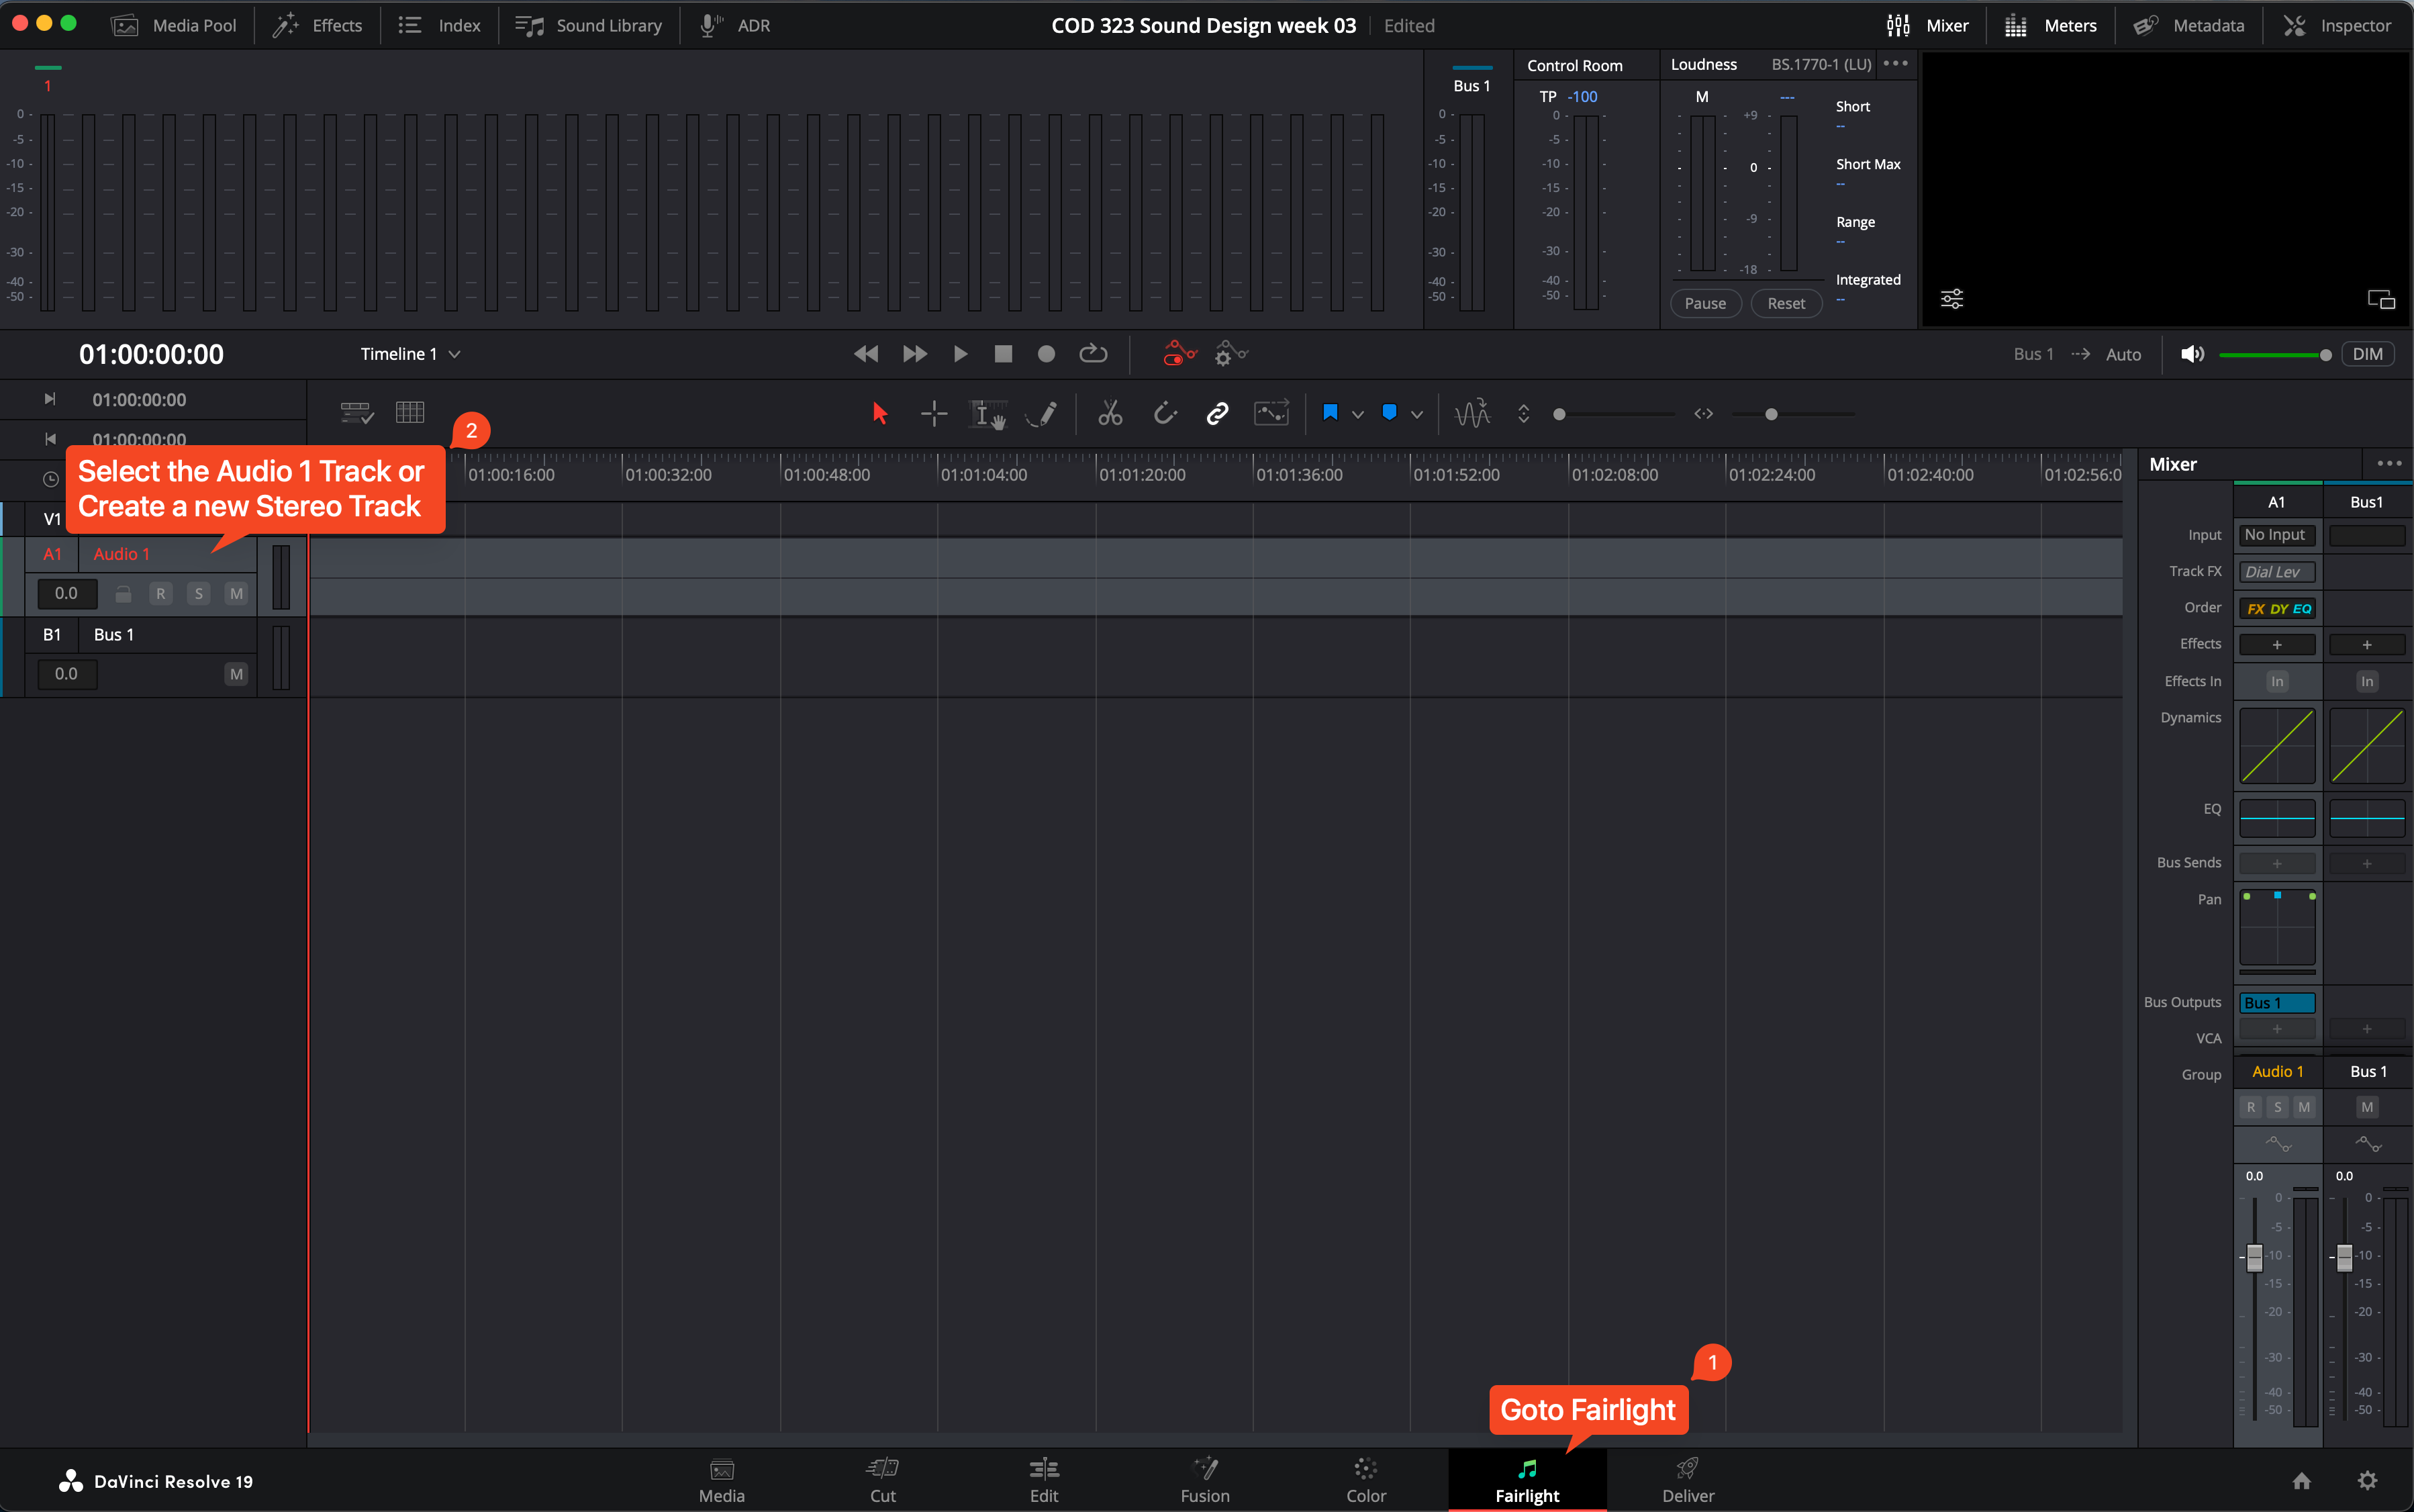Add a blue flag
This screenshot has height=1512, width=2414.
pos(1331,413)
